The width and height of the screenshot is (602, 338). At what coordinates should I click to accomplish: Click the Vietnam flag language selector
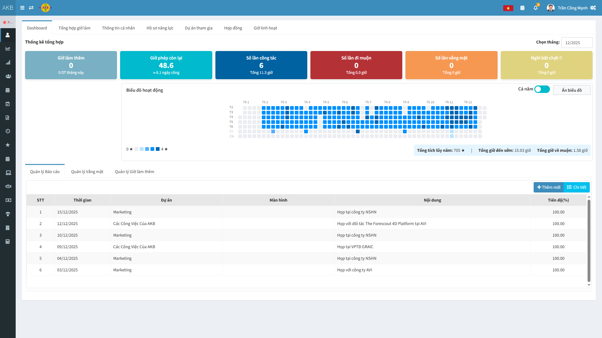pos(508,8)
